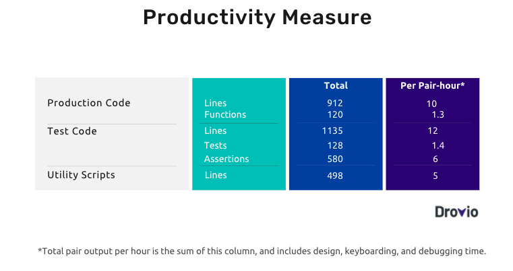
Task: Click the Lines label under Utility Scripts
Action: 216,175
